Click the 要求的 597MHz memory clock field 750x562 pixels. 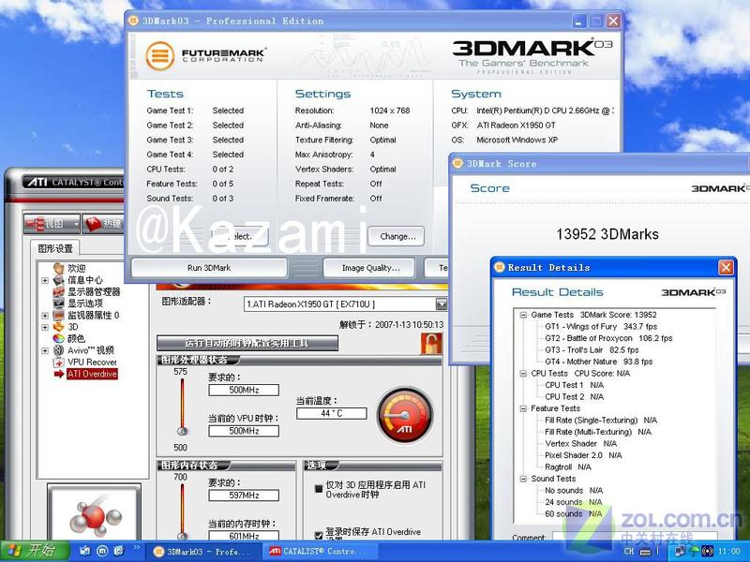pos(244,495)
